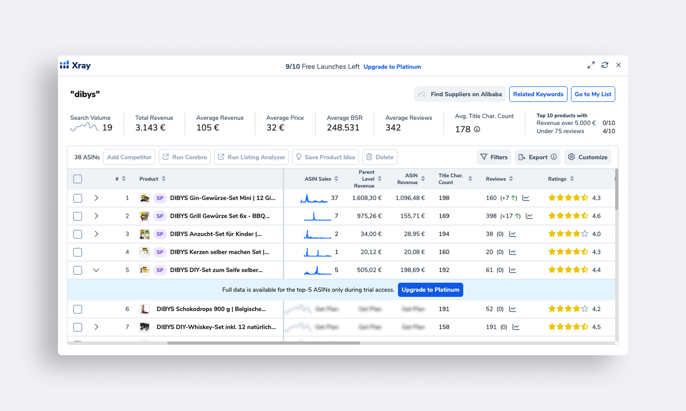Click Upgrade to Platinum link in header
This screenshot has height=411, width=686.
[392, 67]
